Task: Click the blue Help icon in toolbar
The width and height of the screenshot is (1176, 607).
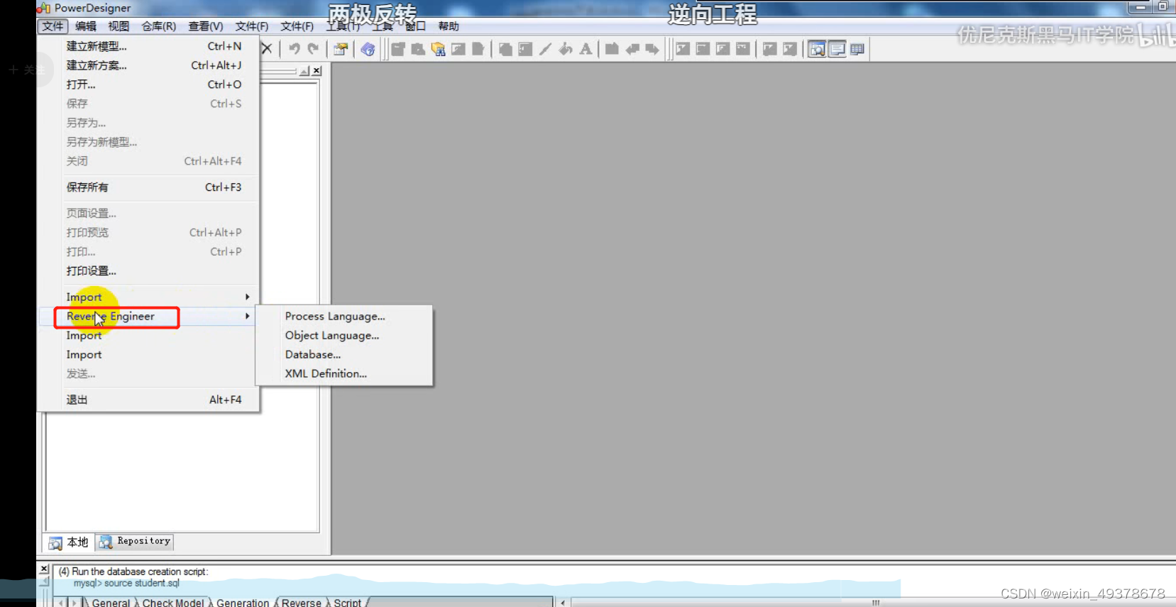Action: coord(368,49)
